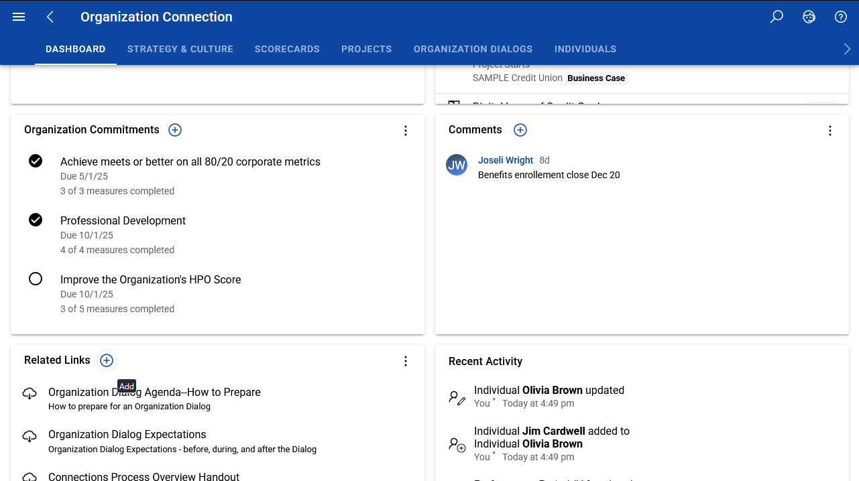
Task: Mark Improve HPO Score commitment complete
Action: click(x=36, y=279)
